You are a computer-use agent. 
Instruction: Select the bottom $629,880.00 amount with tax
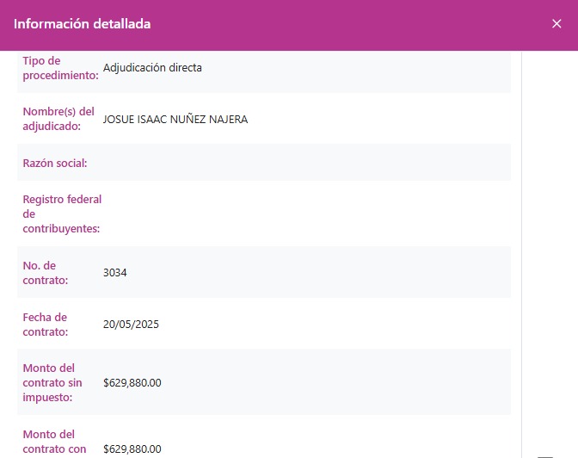pyautogui.click(x=132, y=449)
